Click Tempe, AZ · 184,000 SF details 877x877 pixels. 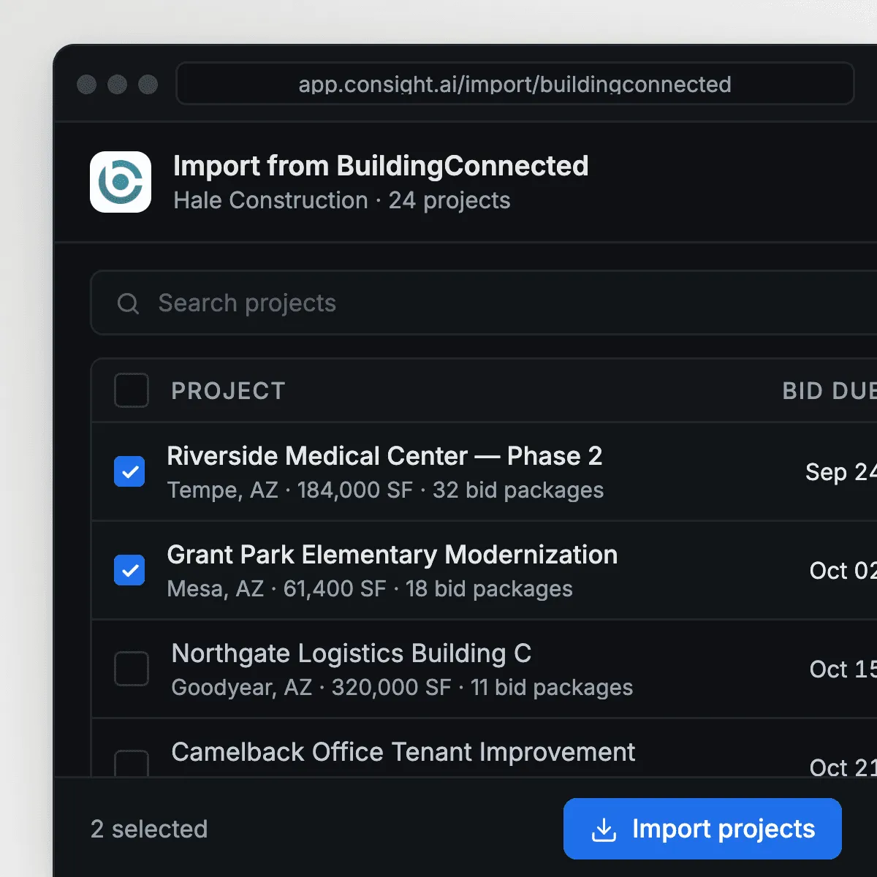click(385, 490)
